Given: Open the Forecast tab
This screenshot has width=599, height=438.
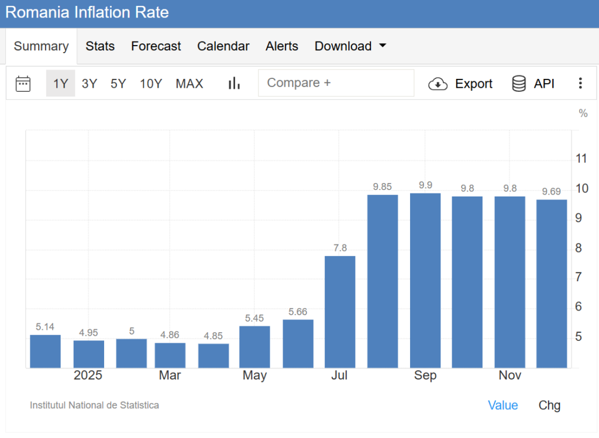Looking at the screenshot, I should click(156, 46).
